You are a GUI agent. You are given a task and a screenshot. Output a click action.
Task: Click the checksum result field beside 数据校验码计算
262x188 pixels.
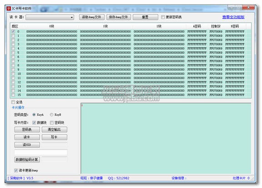click(x=55, y=160)
